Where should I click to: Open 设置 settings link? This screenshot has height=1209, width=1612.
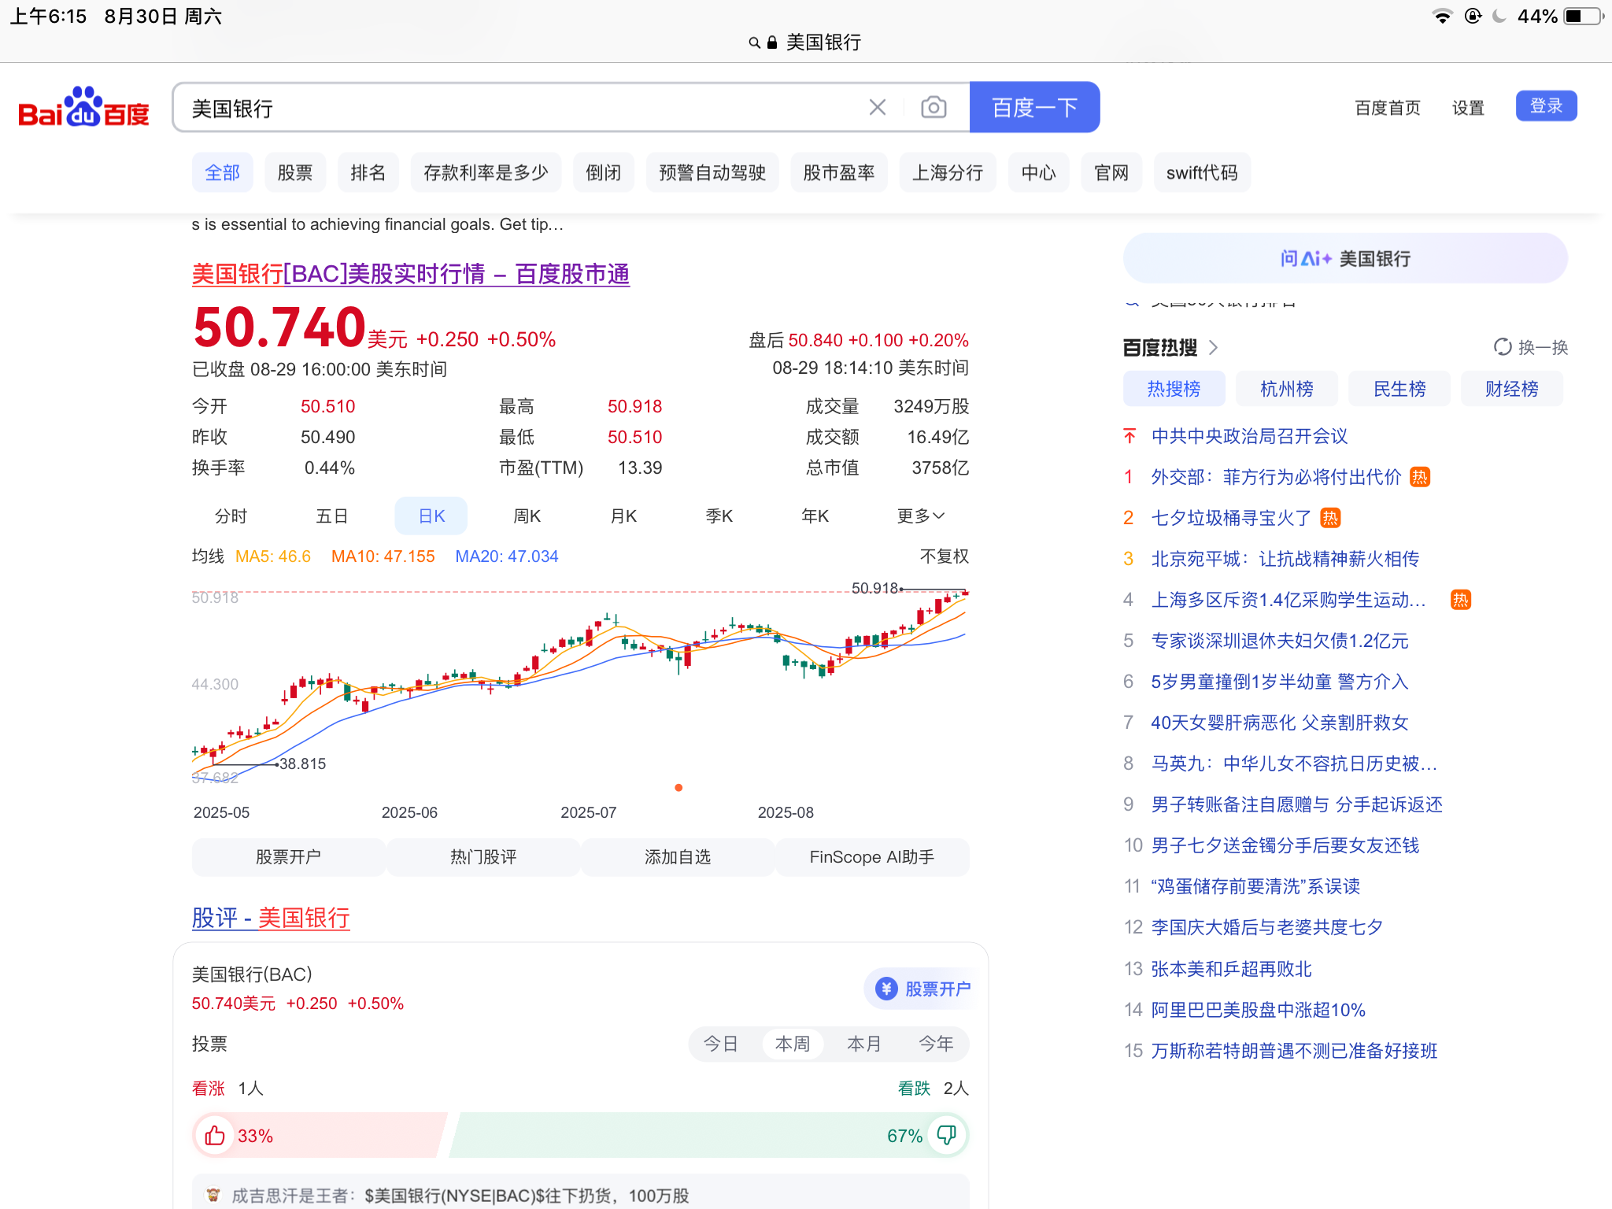click(1468, 108)
